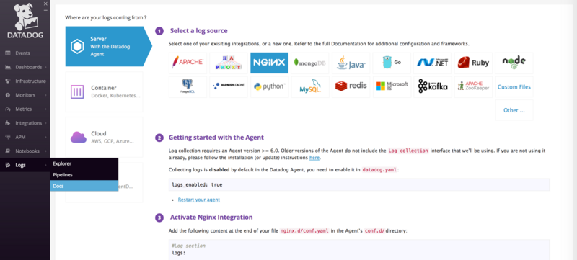Pick the Go log source tile
The image size is (577, 260).
392,63
